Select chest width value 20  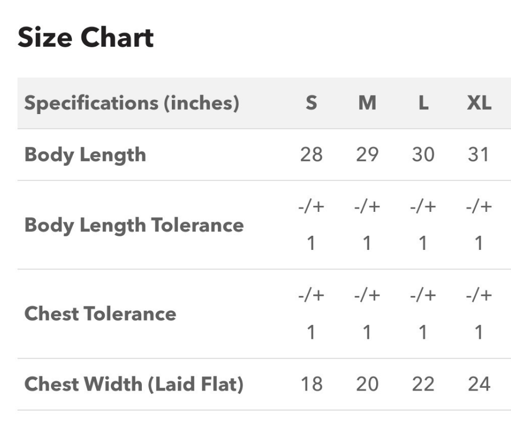(367, 385)
